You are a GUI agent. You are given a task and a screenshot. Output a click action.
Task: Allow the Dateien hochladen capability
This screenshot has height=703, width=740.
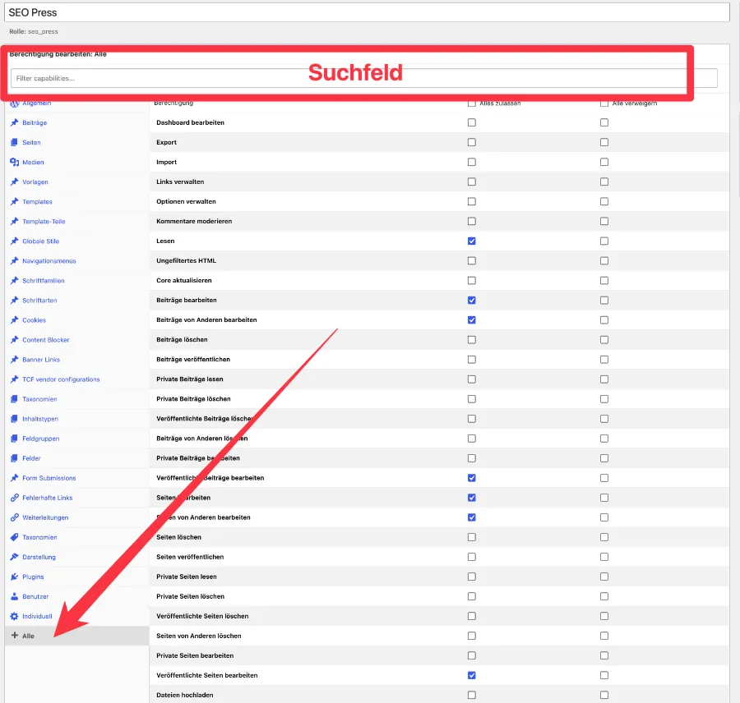(x=471, y=695)
